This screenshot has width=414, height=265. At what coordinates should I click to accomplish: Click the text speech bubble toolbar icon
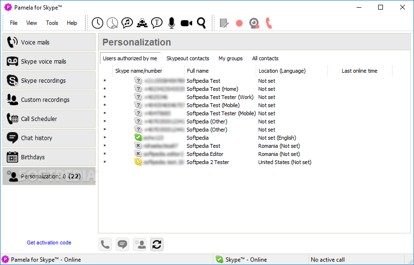(157, 23)
